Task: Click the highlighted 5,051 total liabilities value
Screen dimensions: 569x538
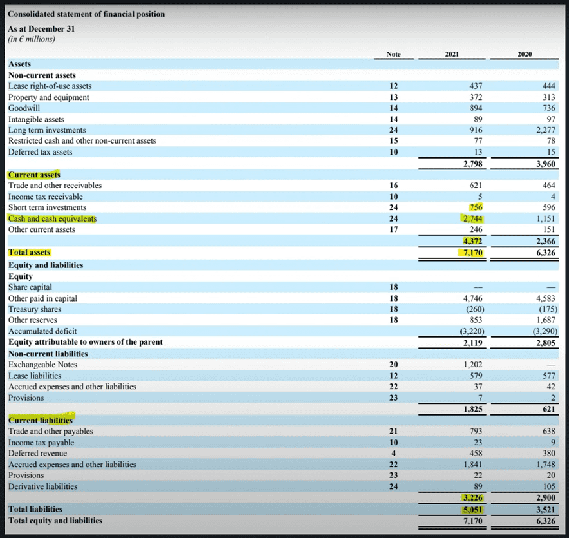Action: pos(472,509)
